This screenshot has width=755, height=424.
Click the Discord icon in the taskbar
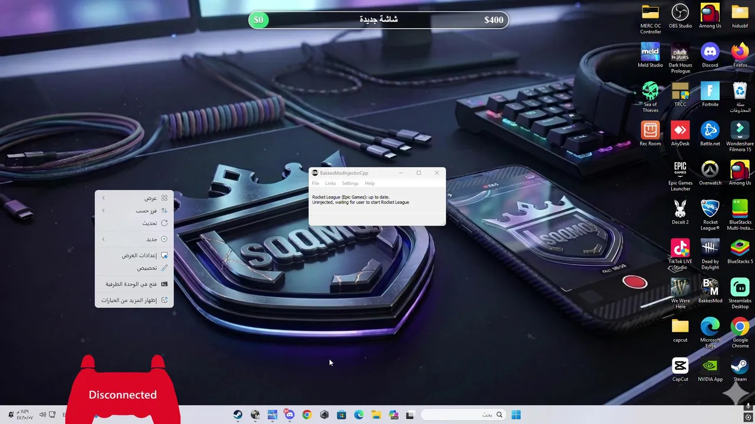point(289,415)
